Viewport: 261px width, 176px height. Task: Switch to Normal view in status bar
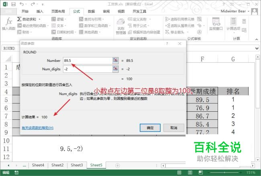coord(179,172)
